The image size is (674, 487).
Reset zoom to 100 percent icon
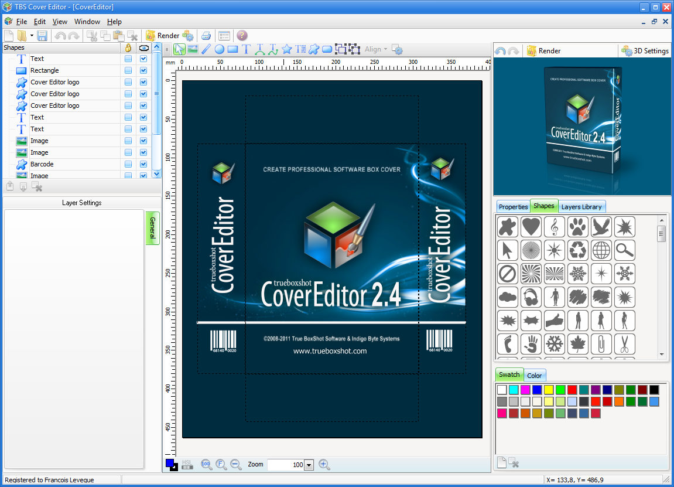206,465
